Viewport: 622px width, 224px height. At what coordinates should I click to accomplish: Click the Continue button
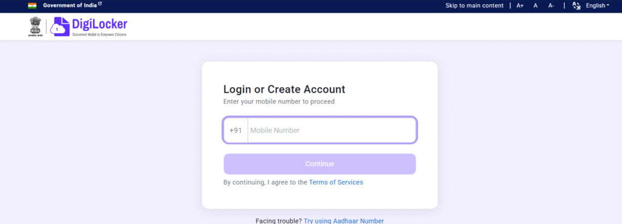[320, 164]
